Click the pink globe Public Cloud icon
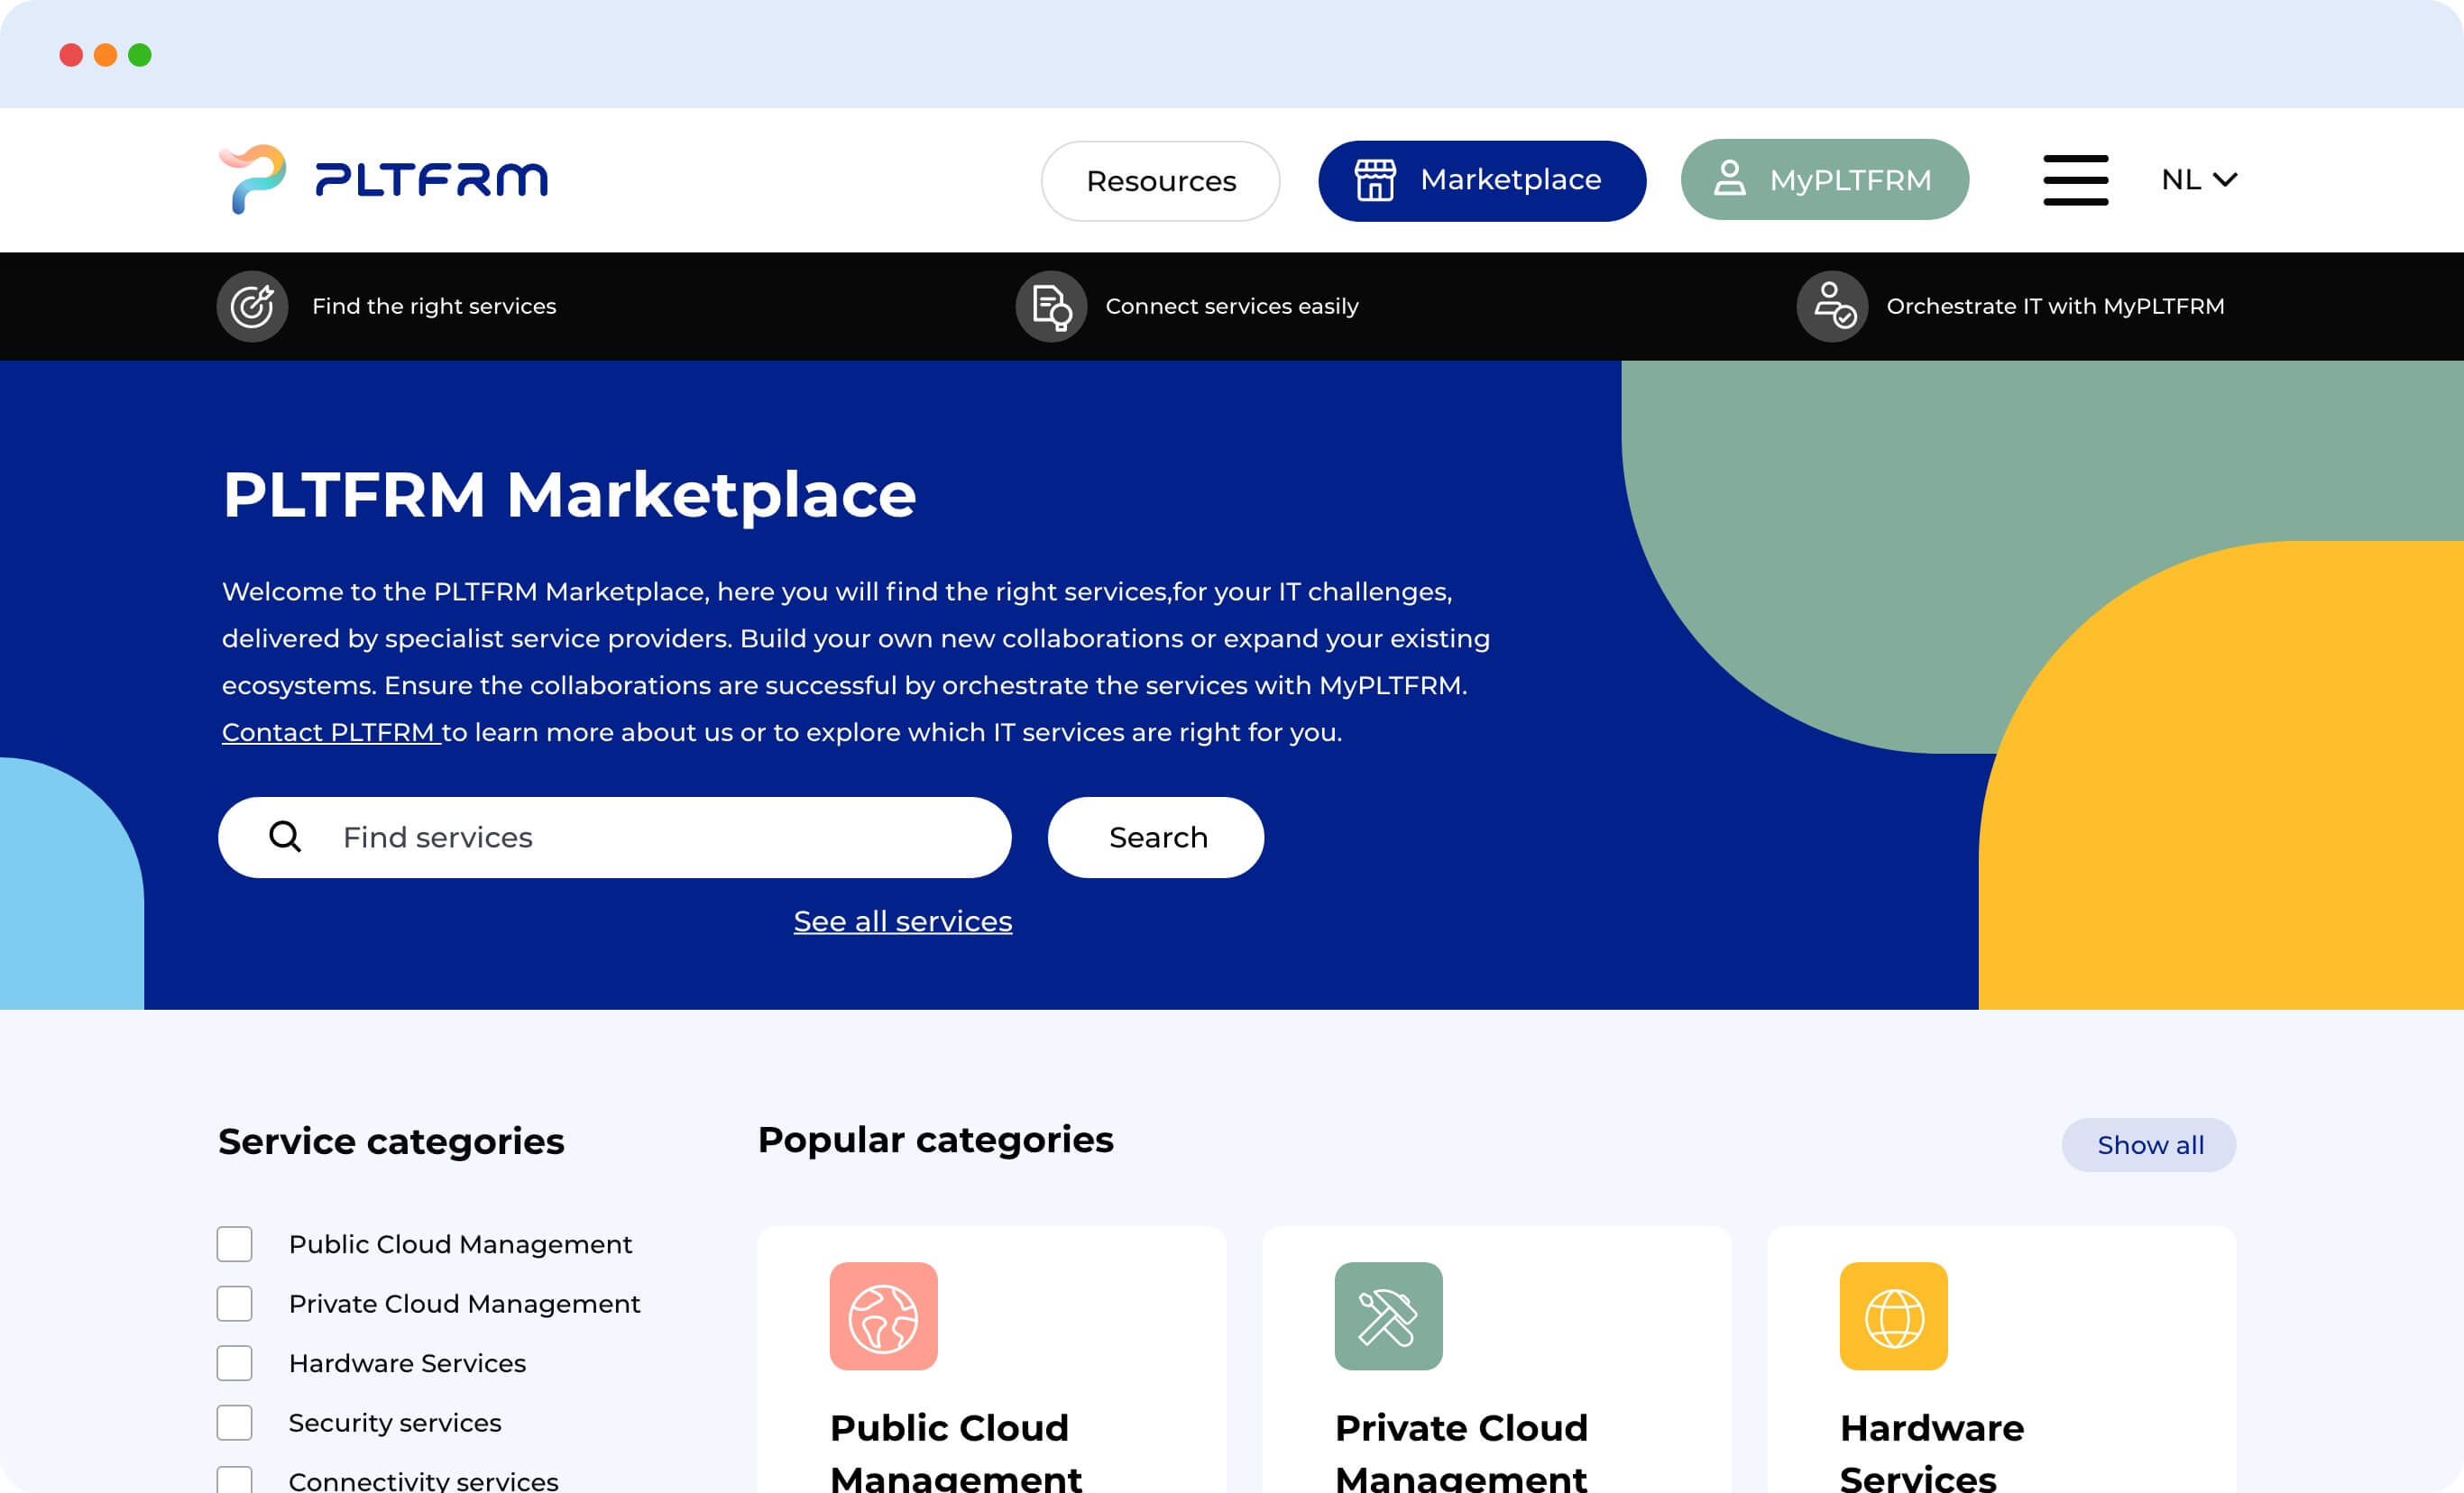 (x=883, y=1316)
